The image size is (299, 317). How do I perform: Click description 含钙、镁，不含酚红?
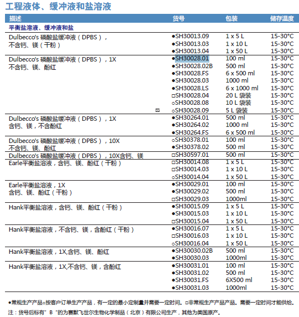[x=35, y=126]
